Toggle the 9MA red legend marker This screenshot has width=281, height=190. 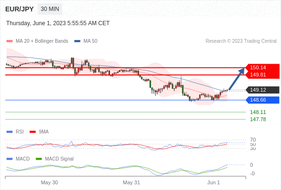32,132
